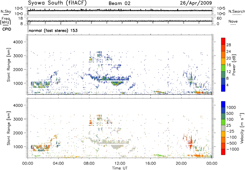Click the '-1000' tick on Velocity scale
Viewport: 245px width, 170px height.
(x=232, y=149)
